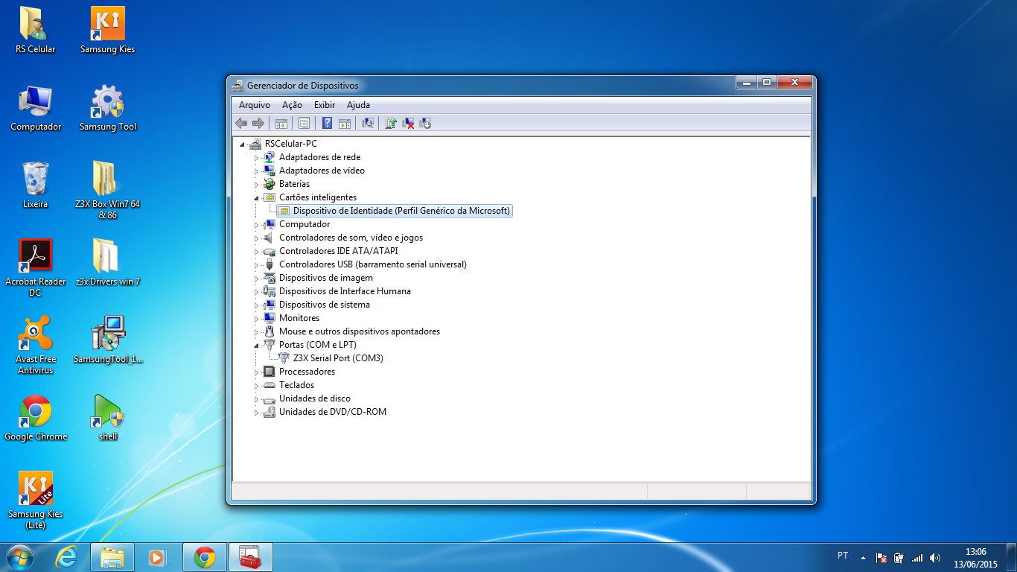Collapse the Portas (COM e LPT) arrow
The width and height of the screenshot is (1017, 572).
coord(257,345)
